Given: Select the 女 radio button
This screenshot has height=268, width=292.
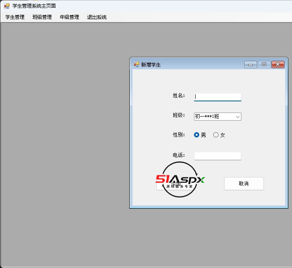Looking at the screenshot, I should pos(219,135).
